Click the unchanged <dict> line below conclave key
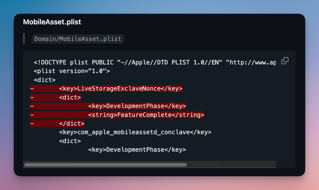 click(x=70, y=141)
